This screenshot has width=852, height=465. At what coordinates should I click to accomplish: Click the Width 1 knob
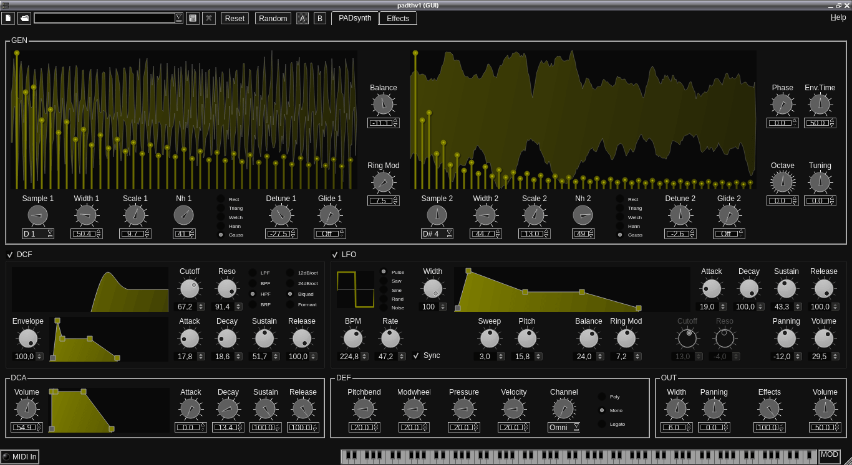(x=87, y=215)
